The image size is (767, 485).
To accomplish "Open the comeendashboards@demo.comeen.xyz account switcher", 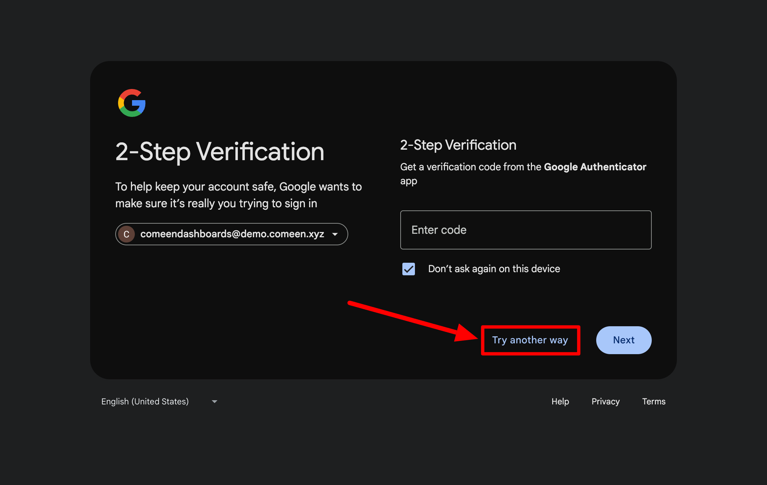I will coord(232,234).
